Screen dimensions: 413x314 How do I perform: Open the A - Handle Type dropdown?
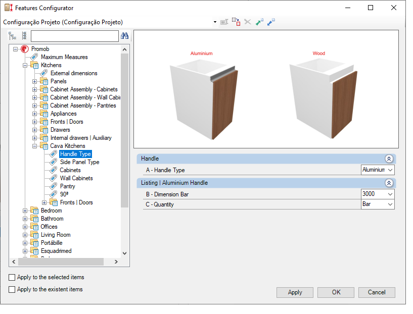[x=390, y=170]
